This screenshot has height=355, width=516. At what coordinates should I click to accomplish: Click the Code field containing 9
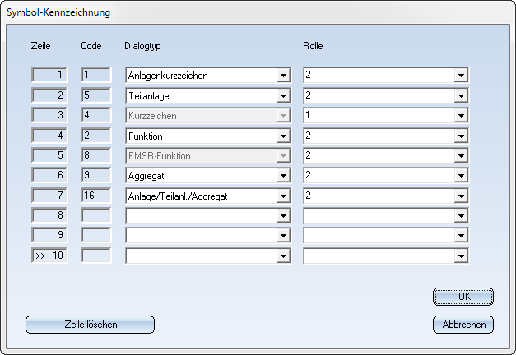tap(95, 175)
